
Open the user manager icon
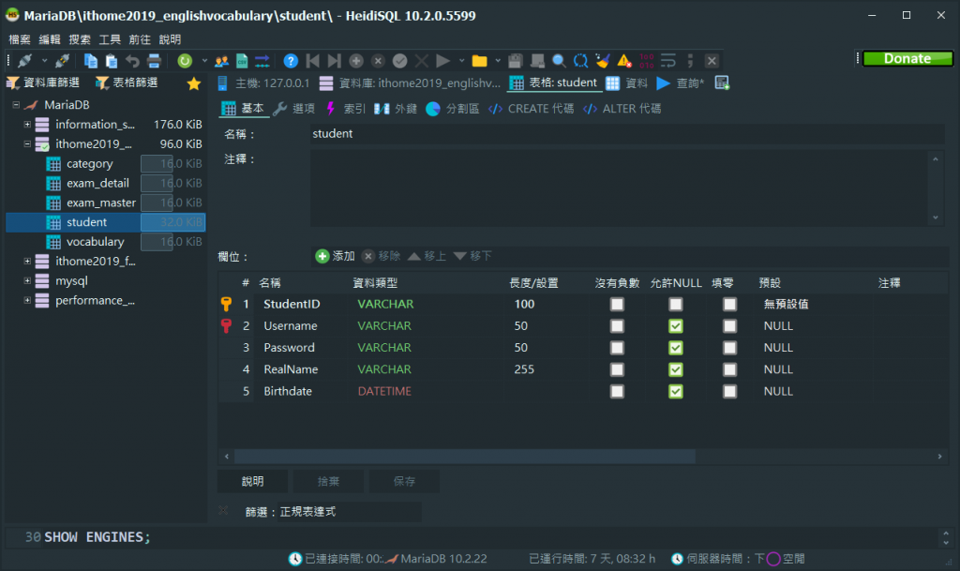pyautogui.click(x=221, y=61)
